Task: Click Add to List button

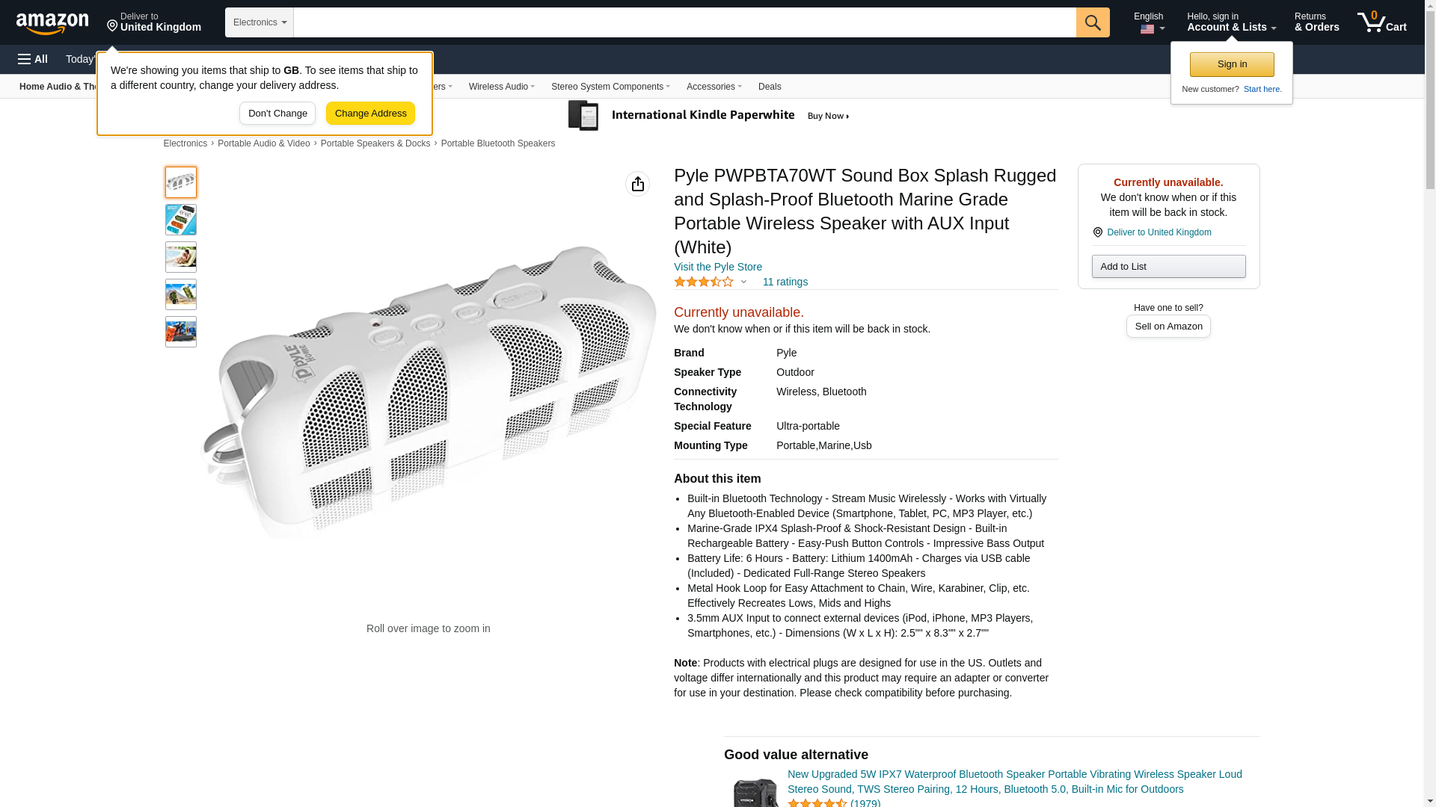Action: coord(1167,267)
